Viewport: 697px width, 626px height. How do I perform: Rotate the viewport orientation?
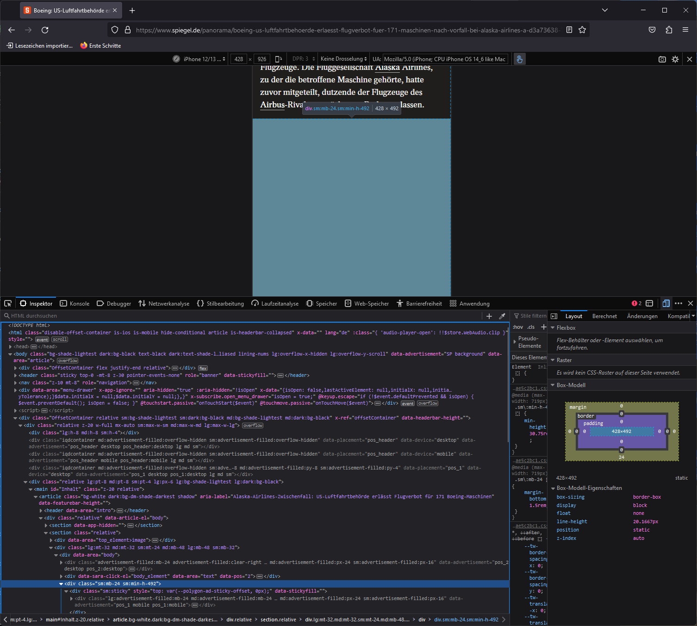pos(278,59)
